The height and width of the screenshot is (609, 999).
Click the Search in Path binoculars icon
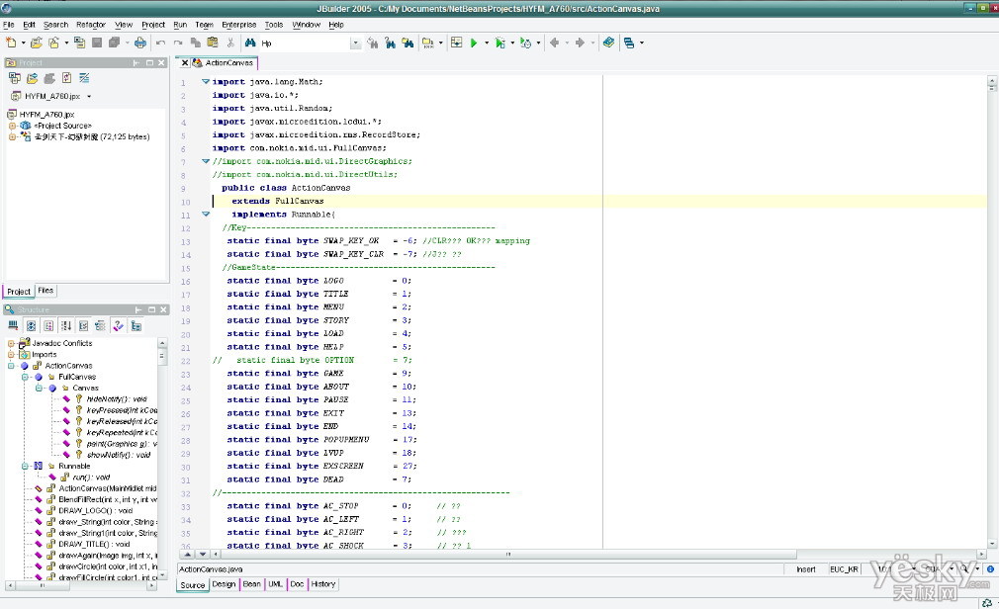click(x=408, y=43)
